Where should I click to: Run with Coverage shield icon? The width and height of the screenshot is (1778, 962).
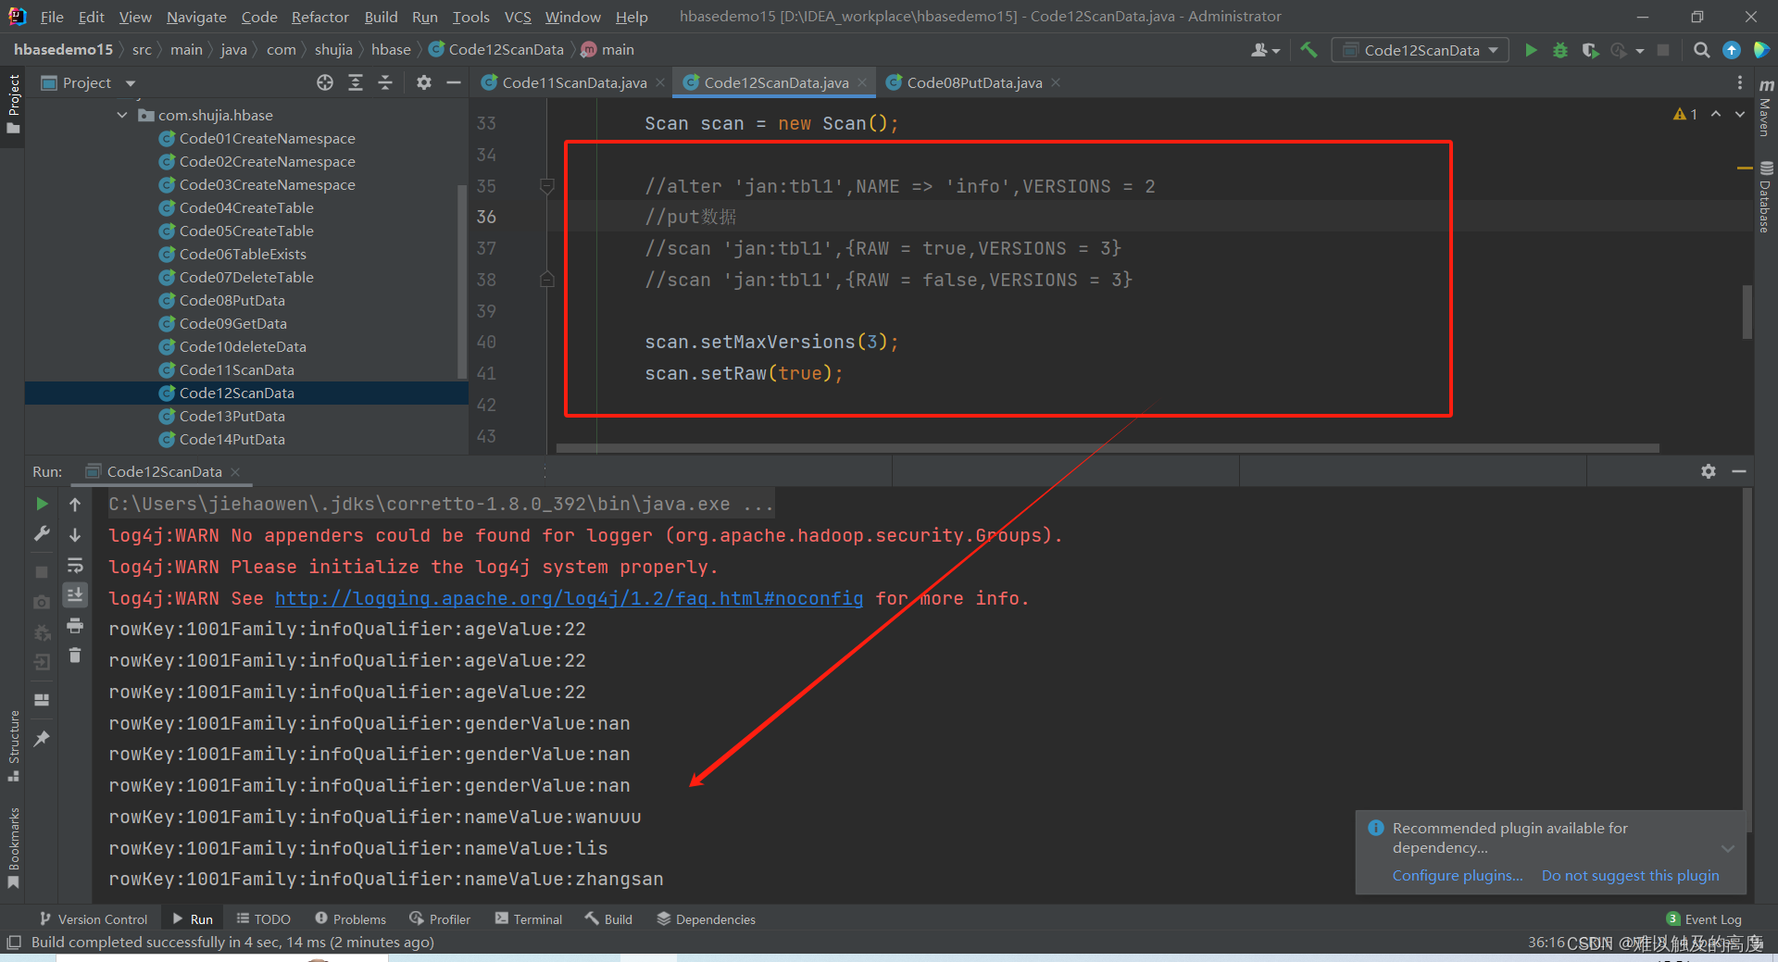coord(1590,50)
